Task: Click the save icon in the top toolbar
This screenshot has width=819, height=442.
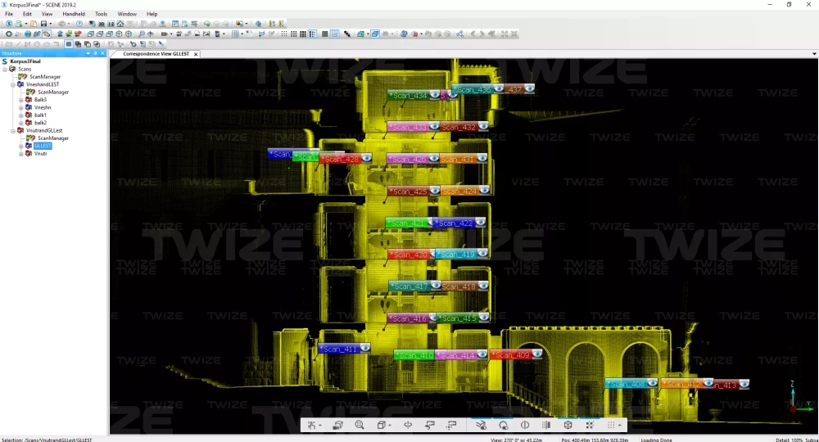Action: tap(43, 24)
